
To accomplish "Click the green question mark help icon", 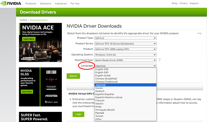I will pos(160,60).
